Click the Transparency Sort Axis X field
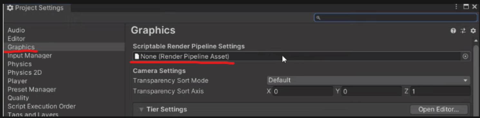The height and width of the screenshot is (118, 480). (x=303, y=91)
